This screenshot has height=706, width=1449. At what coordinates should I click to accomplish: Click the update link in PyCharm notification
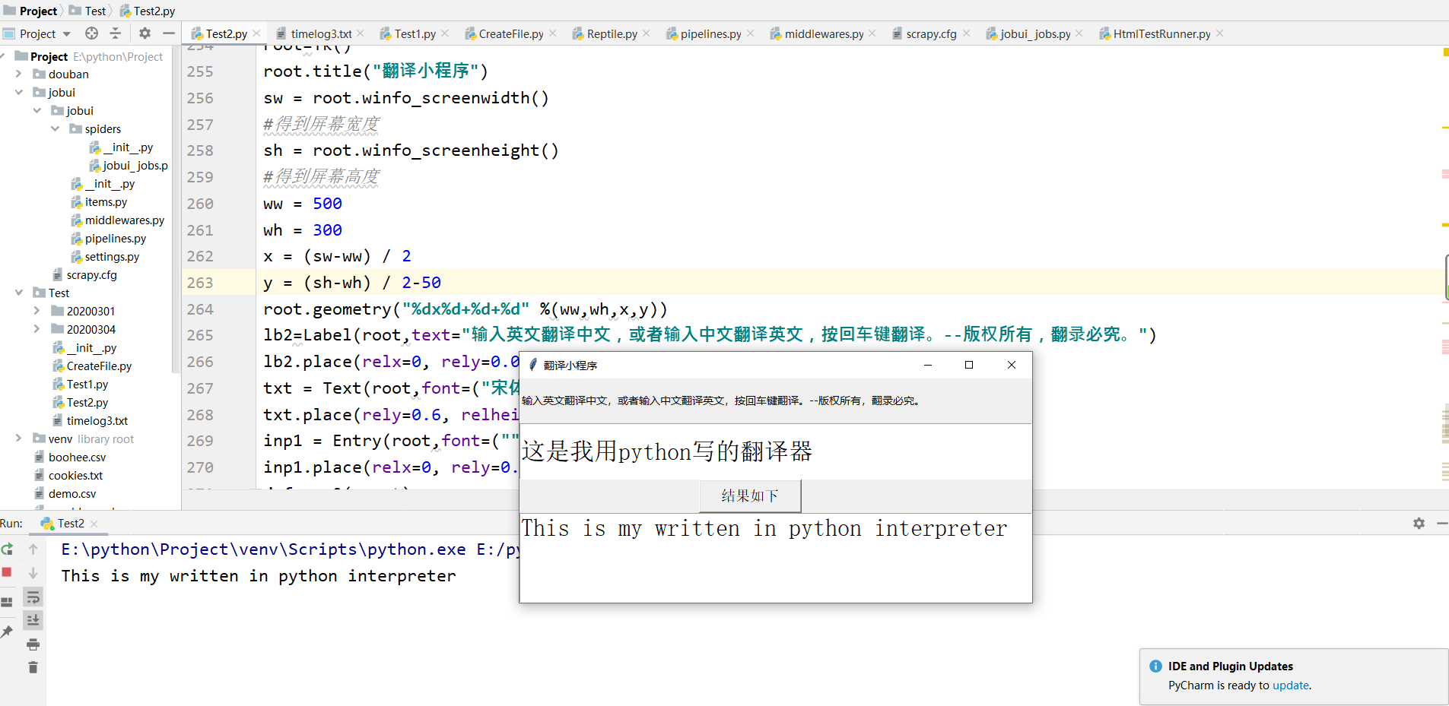click(x=1291, y=685)
